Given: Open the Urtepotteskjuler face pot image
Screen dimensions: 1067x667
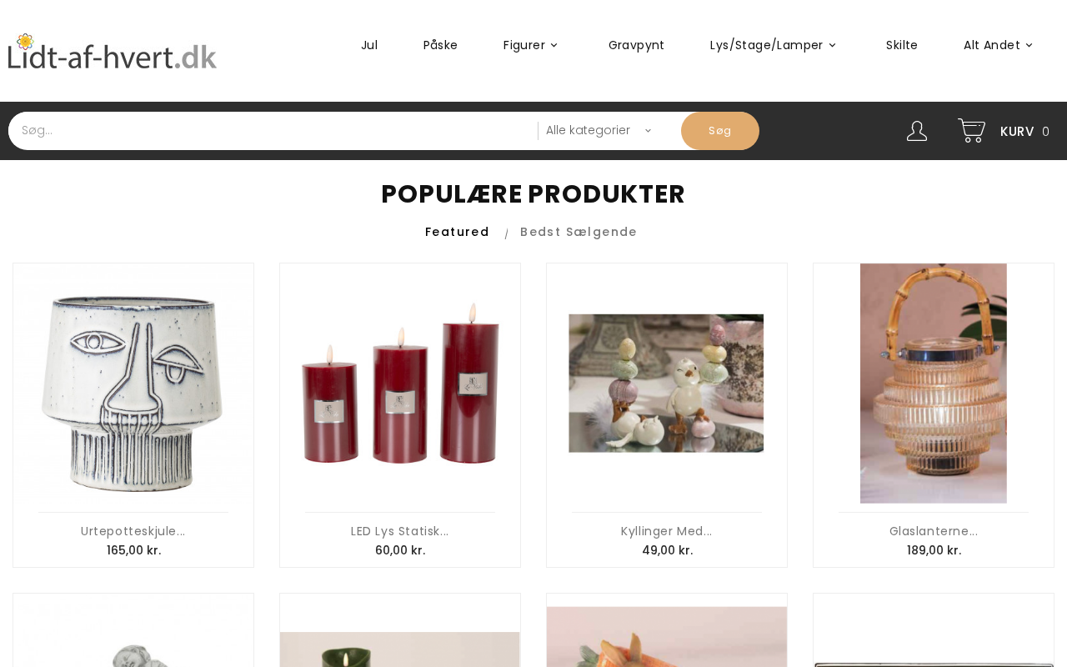Looking at the screenshot, I should (x=133, y=384).
